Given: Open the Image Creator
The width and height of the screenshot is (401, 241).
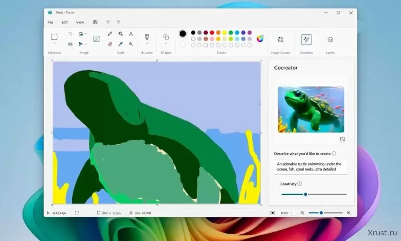Looking at the screenshot, I should tap(280, 40).
